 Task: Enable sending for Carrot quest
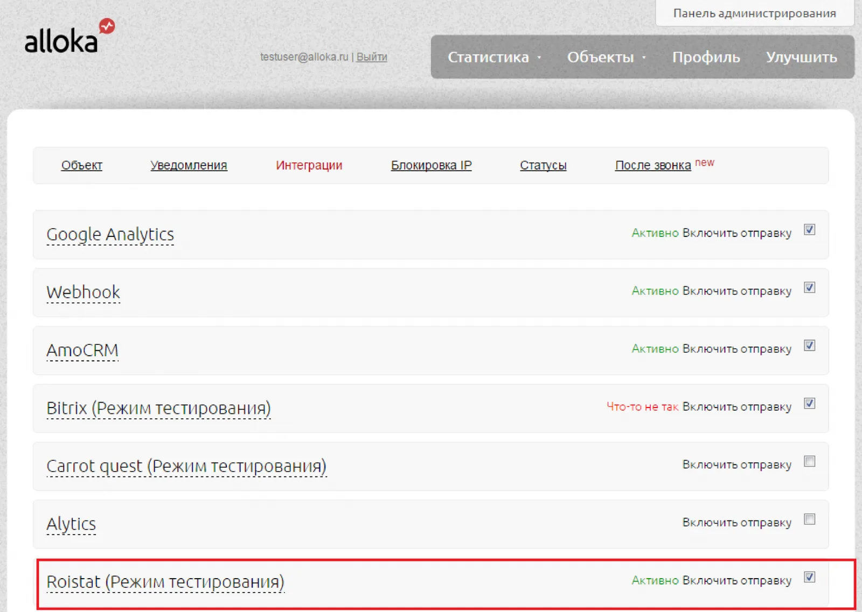[x=809, y=461]
